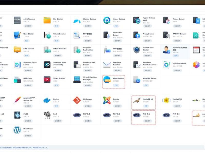Click the Virtual Machine Manager icon

77,80
